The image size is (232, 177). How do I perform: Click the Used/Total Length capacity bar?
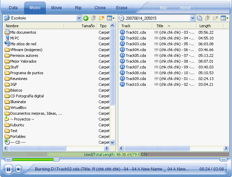tap(116, 155)
